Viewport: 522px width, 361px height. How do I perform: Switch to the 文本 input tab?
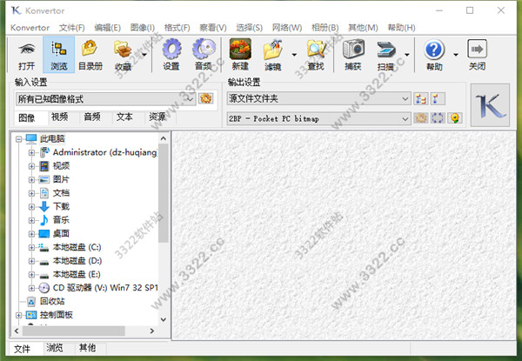pos(124,117)
